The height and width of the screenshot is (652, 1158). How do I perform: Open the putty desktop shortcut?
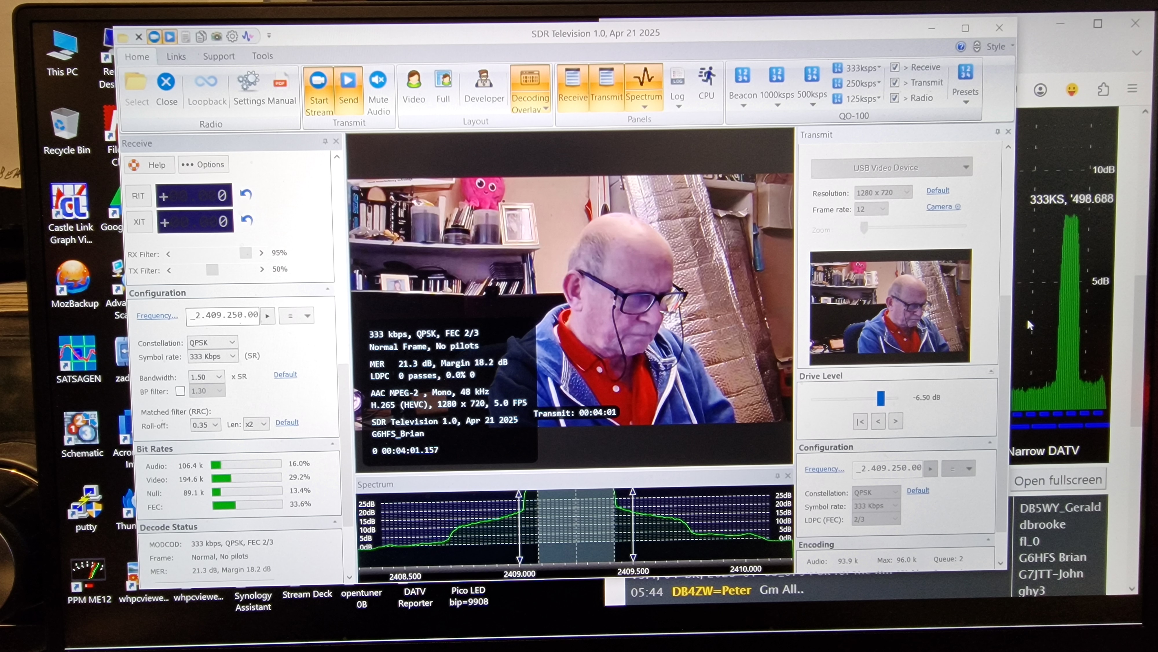click(x=85, y=508)
